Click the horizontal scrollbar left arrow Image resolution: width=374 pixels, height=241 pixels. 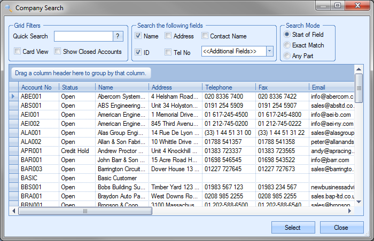[14, 211]
